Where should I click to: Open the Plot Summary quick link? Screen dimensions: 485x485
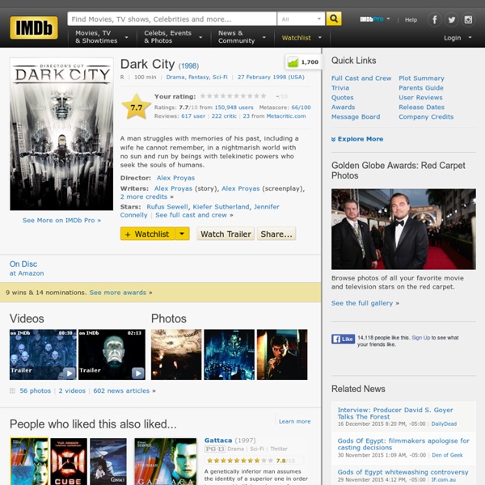(x=421, y=78)
